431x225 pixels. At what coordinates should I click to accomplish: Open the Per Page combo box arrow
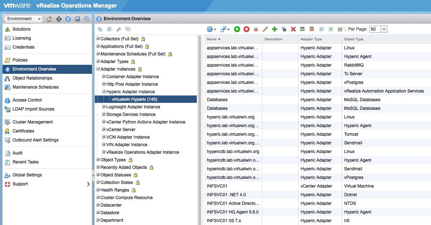[x=384, y=29]
